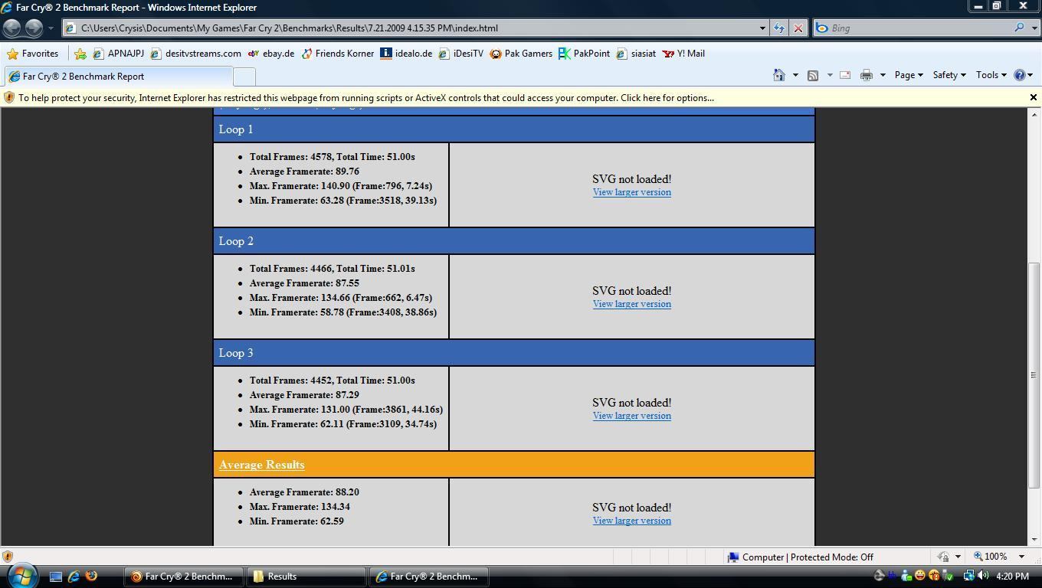Image resolution: width=1042 pixels, height=588 pixels.
Task: Expand the Print options dropdown arrow
Action: [882, 75]
